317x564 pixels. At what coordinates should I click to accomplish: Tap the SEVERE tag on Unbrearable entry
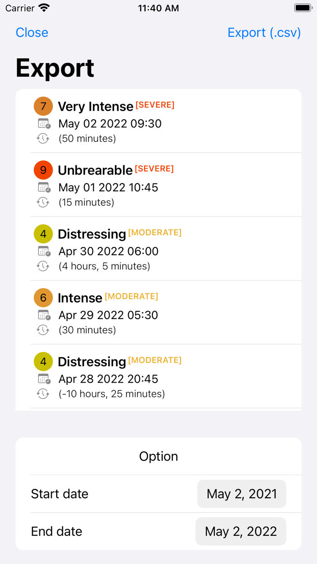(154, 169)
